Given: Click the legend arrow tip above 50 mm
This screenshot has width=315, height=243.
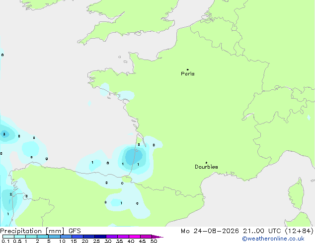Looking at the screenshot, I should pos(157,237).
